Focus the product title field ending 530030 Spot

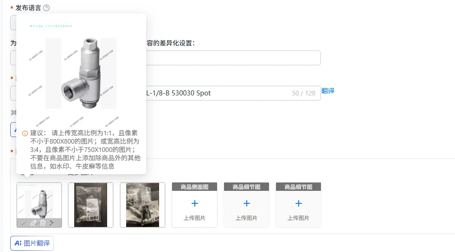click(x=166, y=93)
